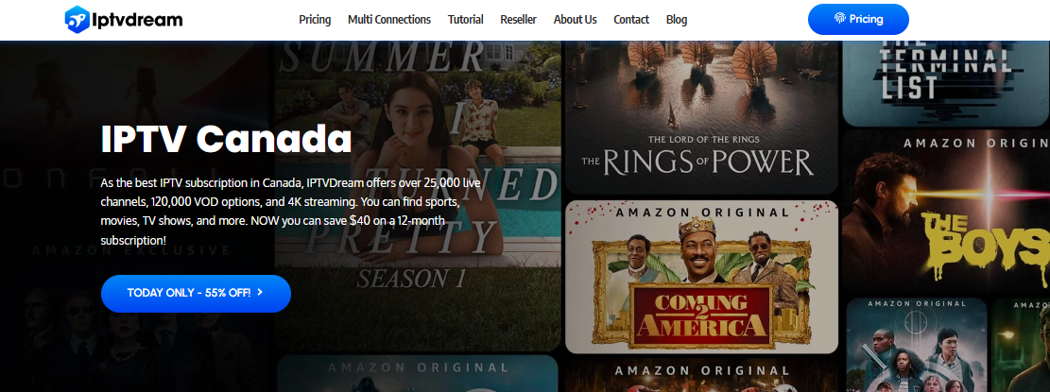Select the Coming 2 America poster
1050x392 pixels.
tap(701, 277)
